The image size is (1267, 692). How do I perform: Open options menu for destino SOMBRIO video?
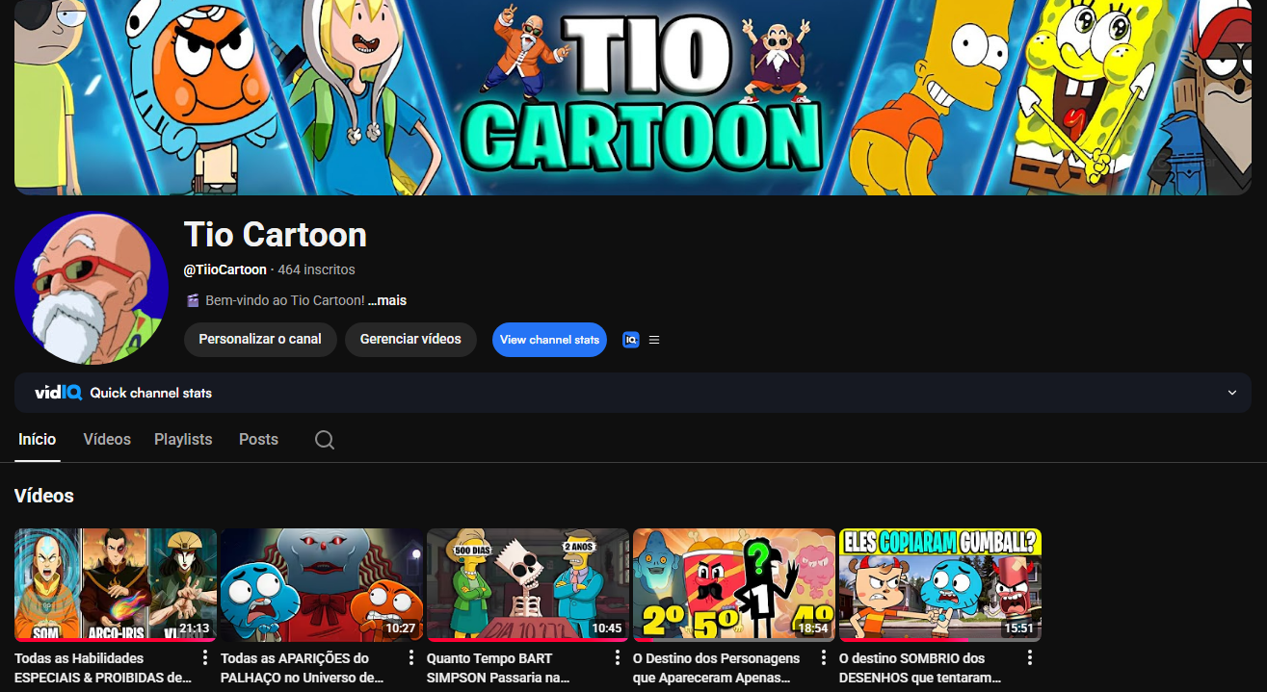(1030, 657)
